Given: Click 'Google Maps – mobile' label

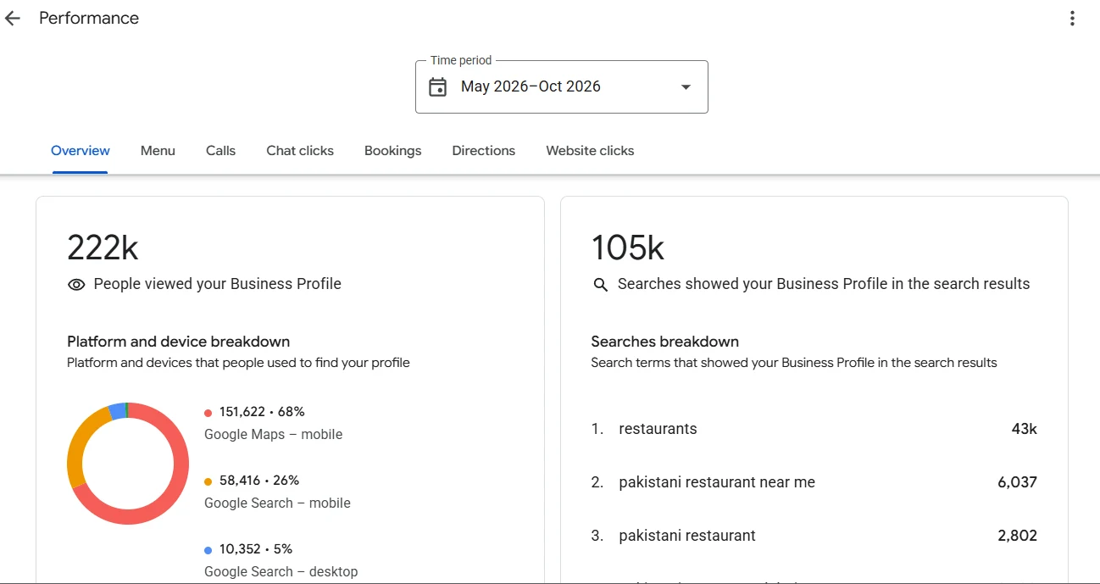Looking at the screenshot, I should coord(274,434).
